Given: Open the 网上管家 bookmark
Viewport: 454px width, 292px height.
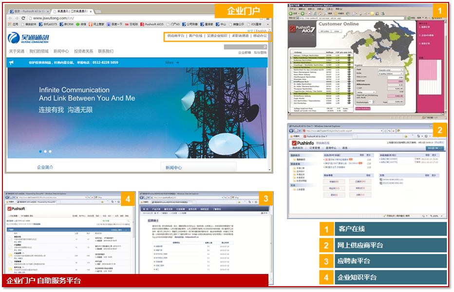Looking at the screenshot, I should click(96, 24).
